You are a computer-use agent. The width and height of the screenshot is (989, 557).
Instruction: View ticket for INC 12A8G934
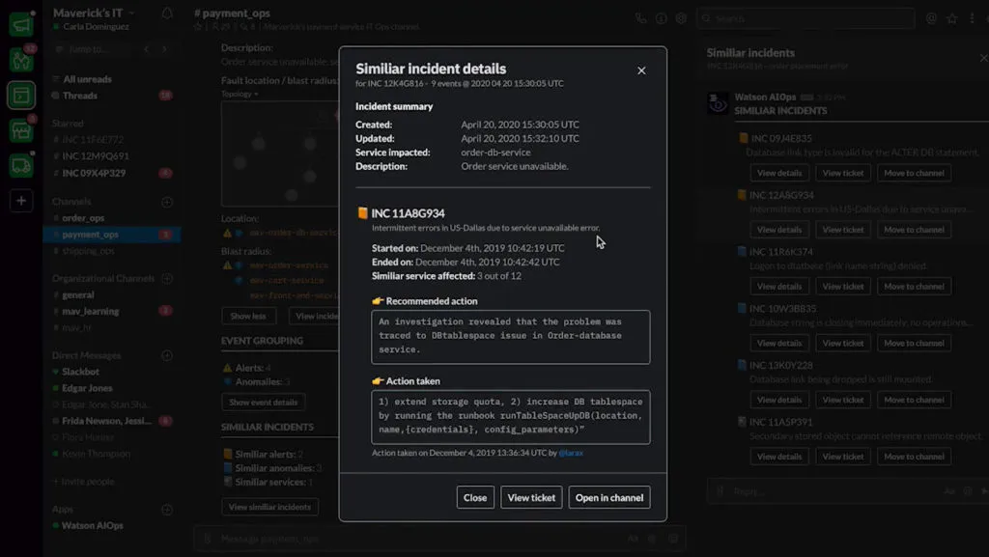point(842,230)
